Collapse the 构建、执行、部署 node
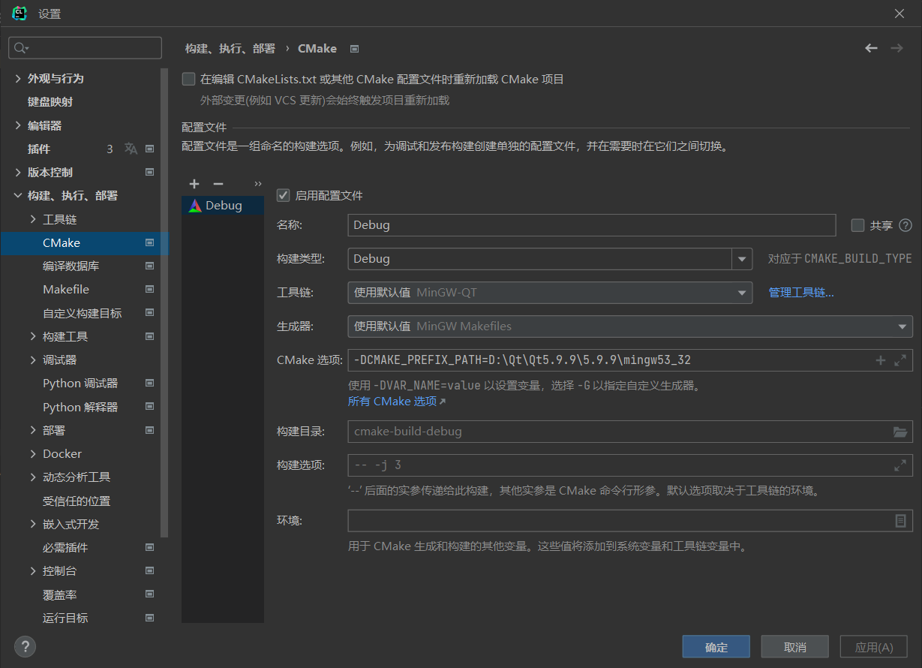The height and width of the screenshot is (668, 922). [x=18, y=196]
